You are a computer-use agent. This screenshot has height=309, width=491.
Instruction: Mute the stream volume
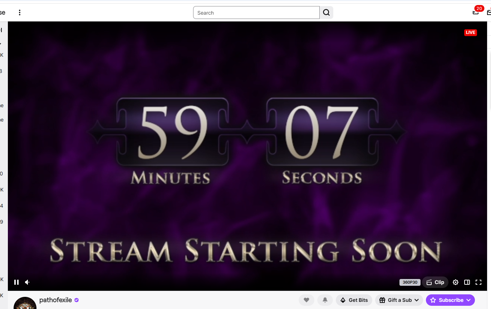[x=27, y=282]
